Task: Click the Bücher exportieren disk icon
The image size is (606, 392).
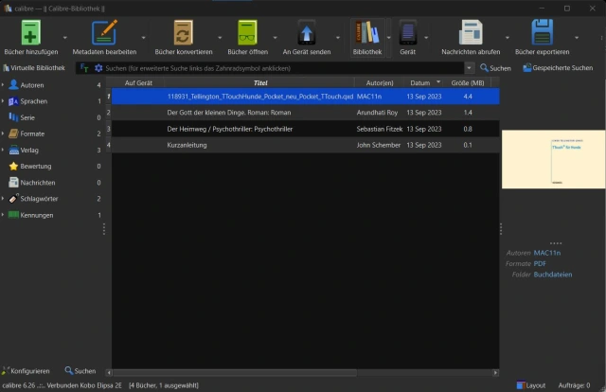Action: [x=543, y=32]
